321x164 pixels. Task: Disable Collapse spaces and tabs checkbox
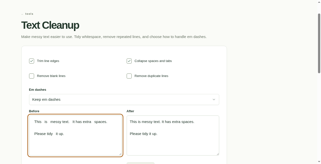coord(129,61)
